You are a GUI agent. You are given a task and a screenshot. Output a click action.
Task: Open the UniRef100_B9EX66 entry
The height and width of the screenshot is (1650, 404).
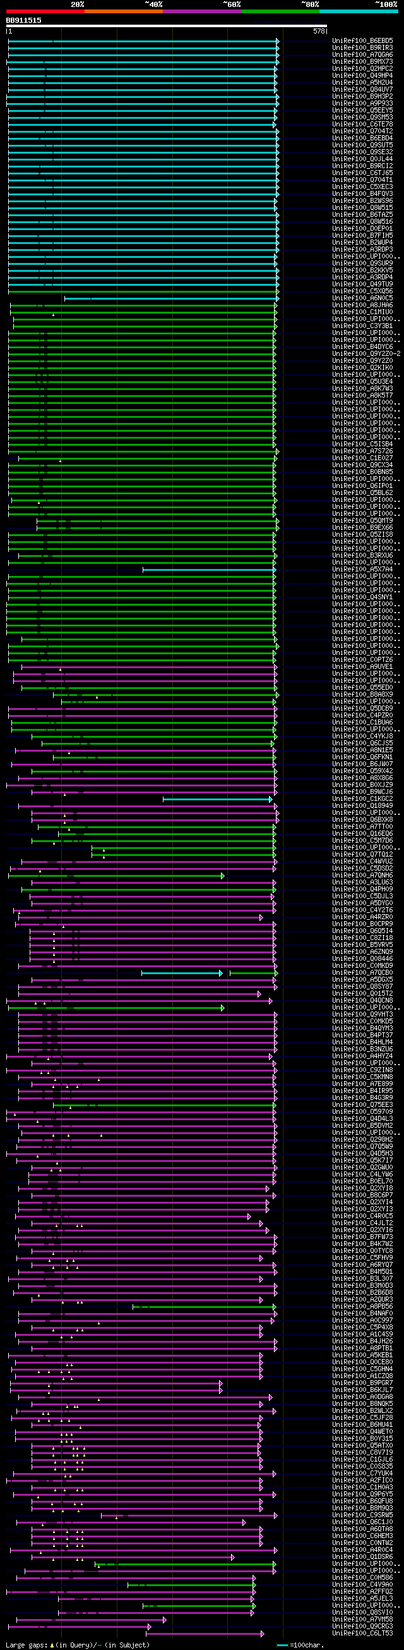(x=362, y=528)
